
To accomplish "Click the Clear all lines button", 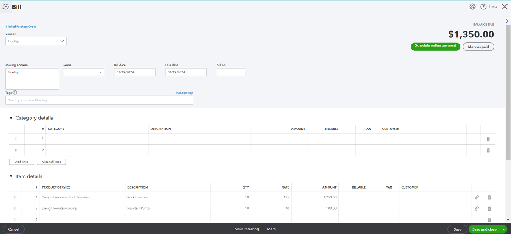I will [x=51, y=162].
